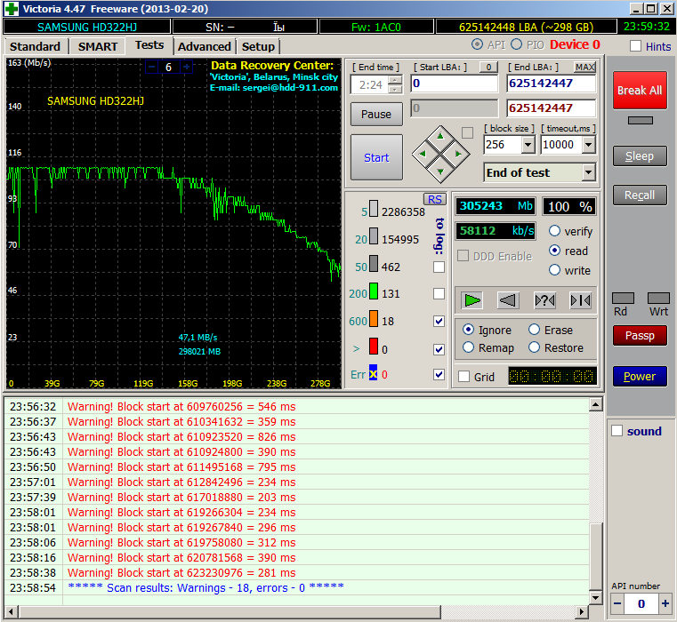The width and height of the screenshot is (677, 622).
Task: Click the blue Err x block marker
Action: pos(373,373)
